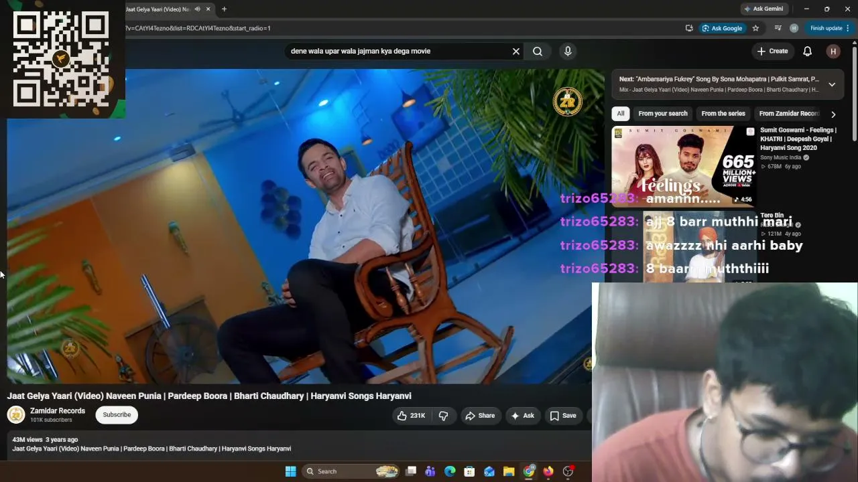Open OBS Studio from the taskbar
Screen dimensions: 858x482
[568, 471]
